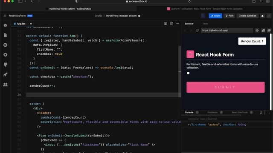
Task: Open a new Safari tab with plus
Action: tap(261, 1)
